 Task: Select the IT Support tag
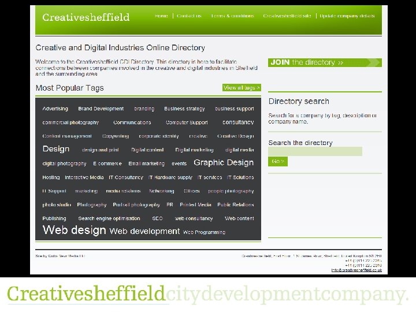coord(54,191)
